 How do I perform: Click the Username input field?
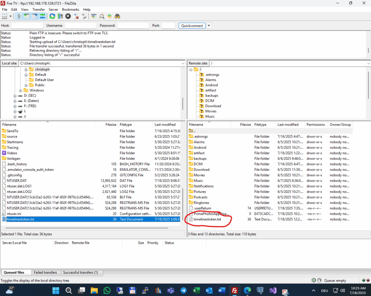click(x=80, y=26)
